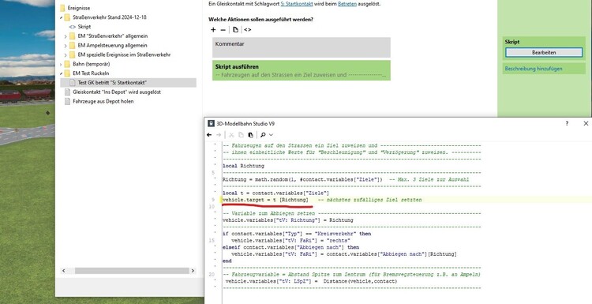Open the S: Startkontakt keyword link
The width and height of the screenshot is (592, 304).
coord(297,4)
